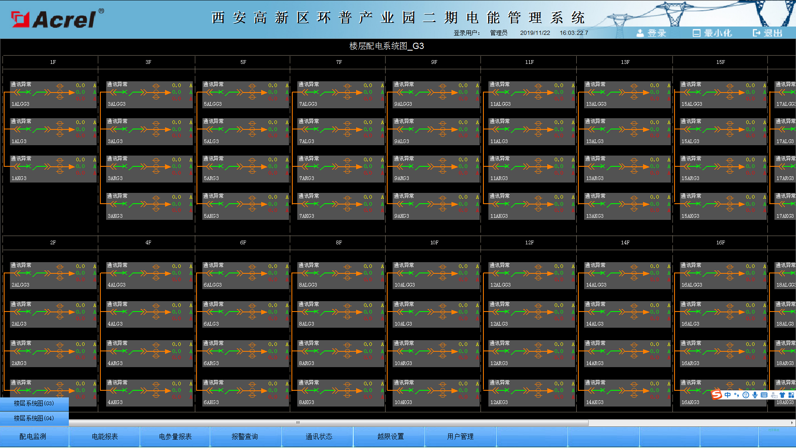Image resolution: width=796 pixels, height=448 pixels.
Task: Toggle the Sogou word count badge icon
Action: 774,394
